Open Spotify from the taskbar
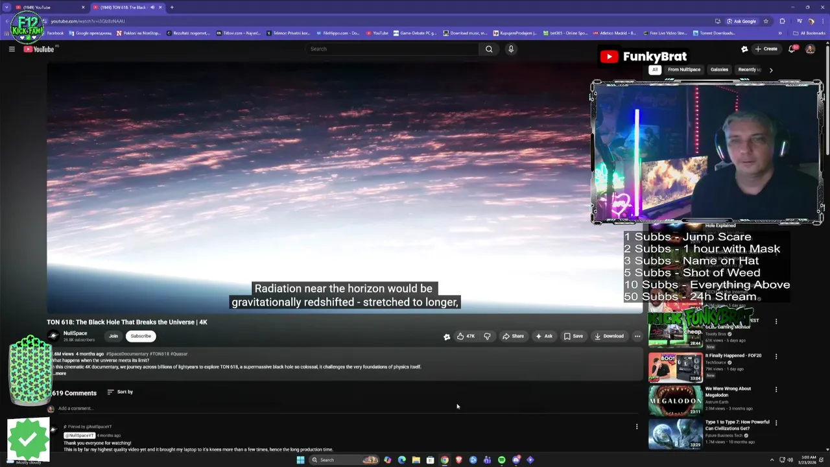 502,460
